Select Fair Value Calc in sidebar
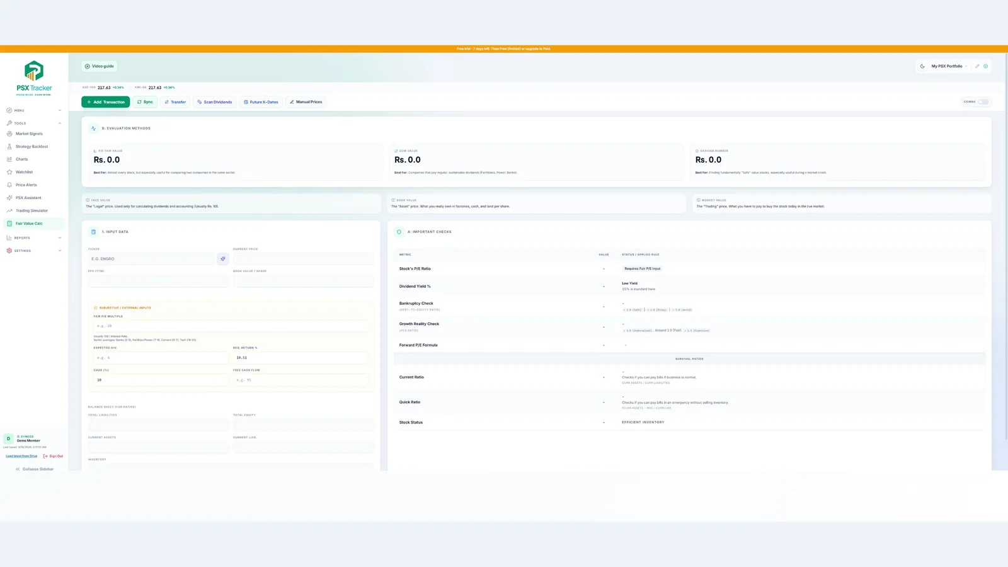The height and width of the screenshot is (567, 1008). (34, 224)
